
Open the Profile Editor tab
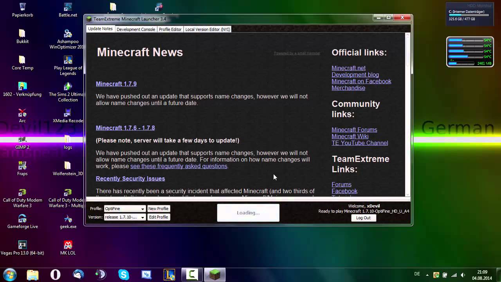coord(170,29)
